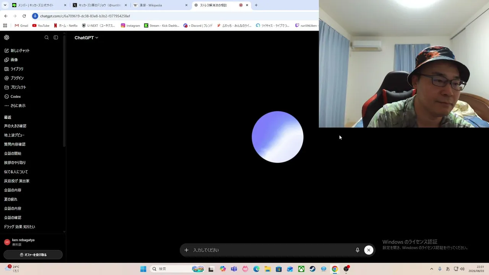The height and width of the screenshot is (275, 489).
Task: Select the ストレス解消法の相談 tab
Action: coord(221,5)
